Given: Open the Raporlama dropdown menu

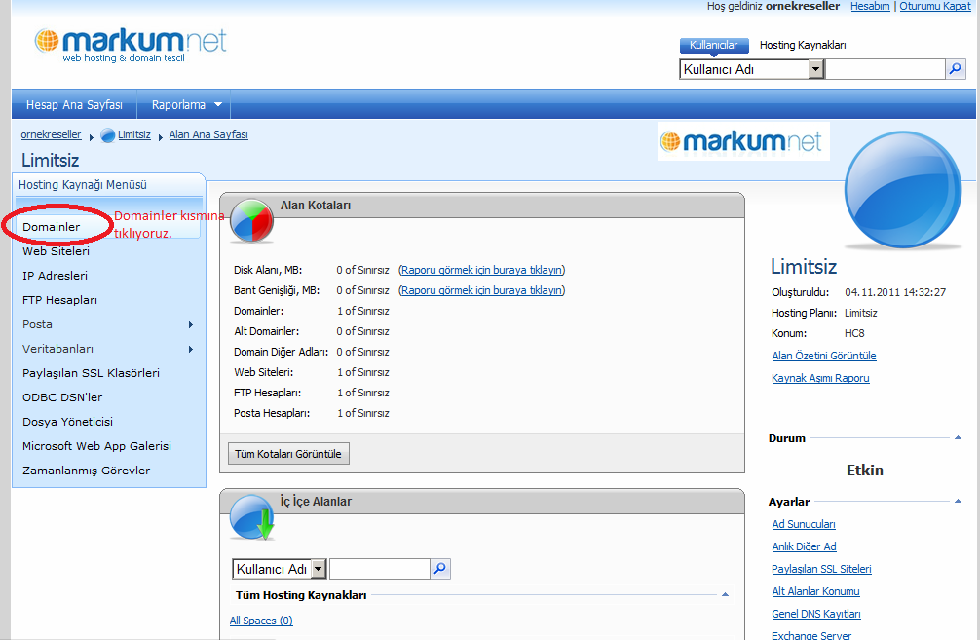Looking at the screenshot, I should [186, 105].
